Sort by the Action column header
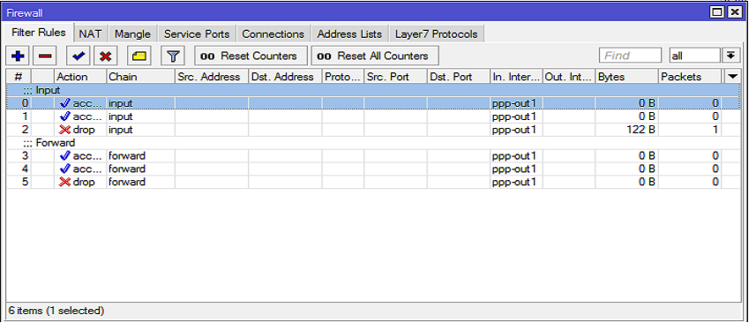This screenshot has width=749, height=323. pos(80,77)
